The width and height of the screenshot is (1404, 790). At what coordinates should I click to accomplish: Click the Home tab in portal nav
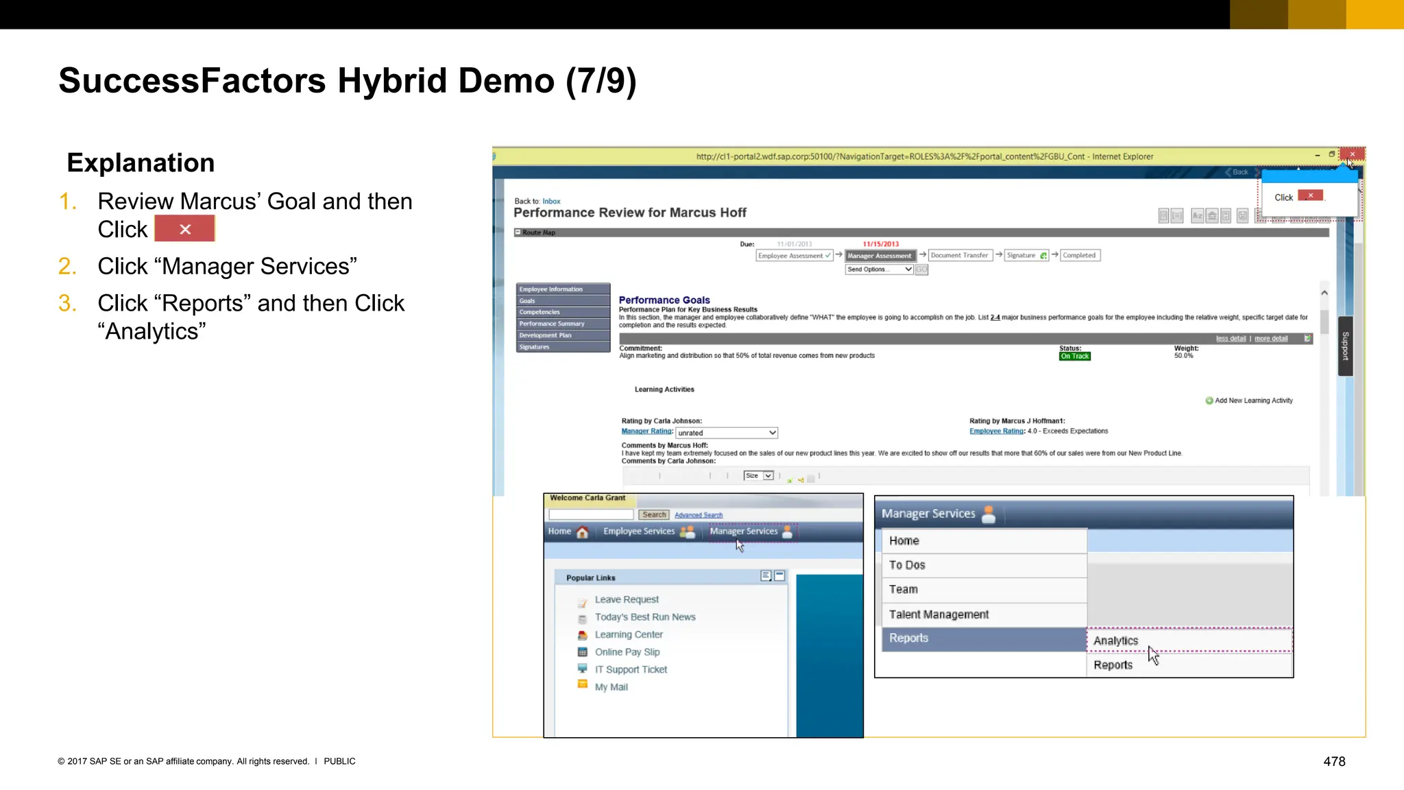tap(568, 531)
